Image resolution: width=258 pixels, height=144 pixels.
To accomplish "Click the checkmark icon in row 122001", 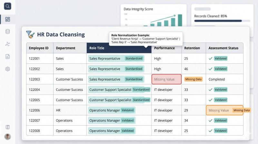I will 211,59.
